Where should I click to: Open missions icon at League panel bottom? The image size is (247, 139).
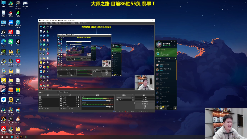coord(161,108)
